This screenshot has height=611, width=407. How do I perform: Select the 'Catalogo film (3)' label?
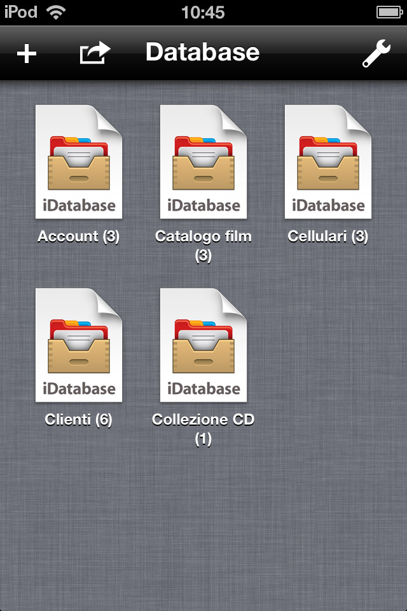[203, 246]
